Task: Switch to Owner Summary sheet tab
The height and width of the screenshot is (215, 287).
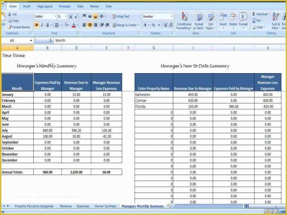Action: (x=106, y=206)
